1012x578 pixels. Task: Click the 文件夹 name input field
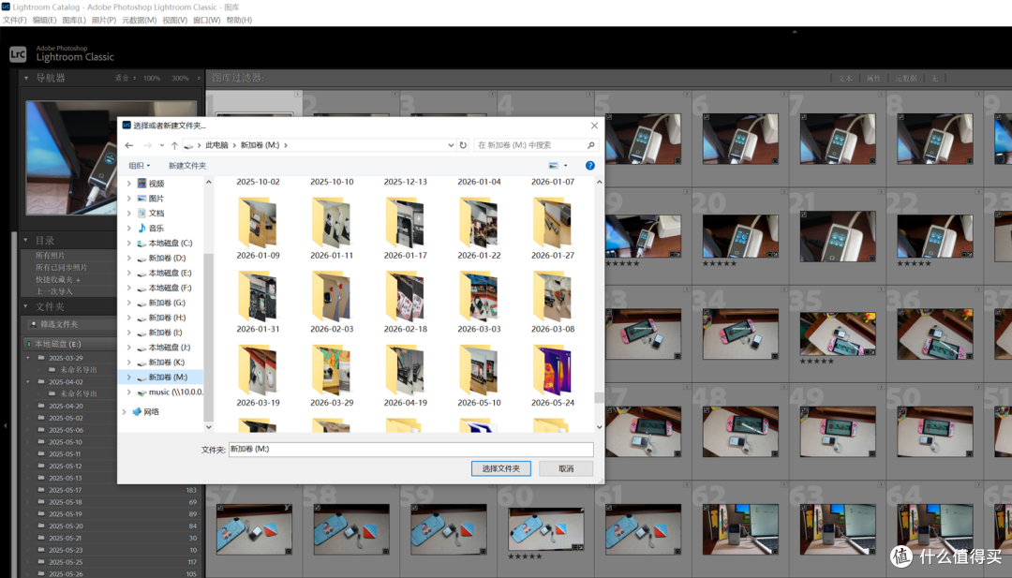coord(411,449)
